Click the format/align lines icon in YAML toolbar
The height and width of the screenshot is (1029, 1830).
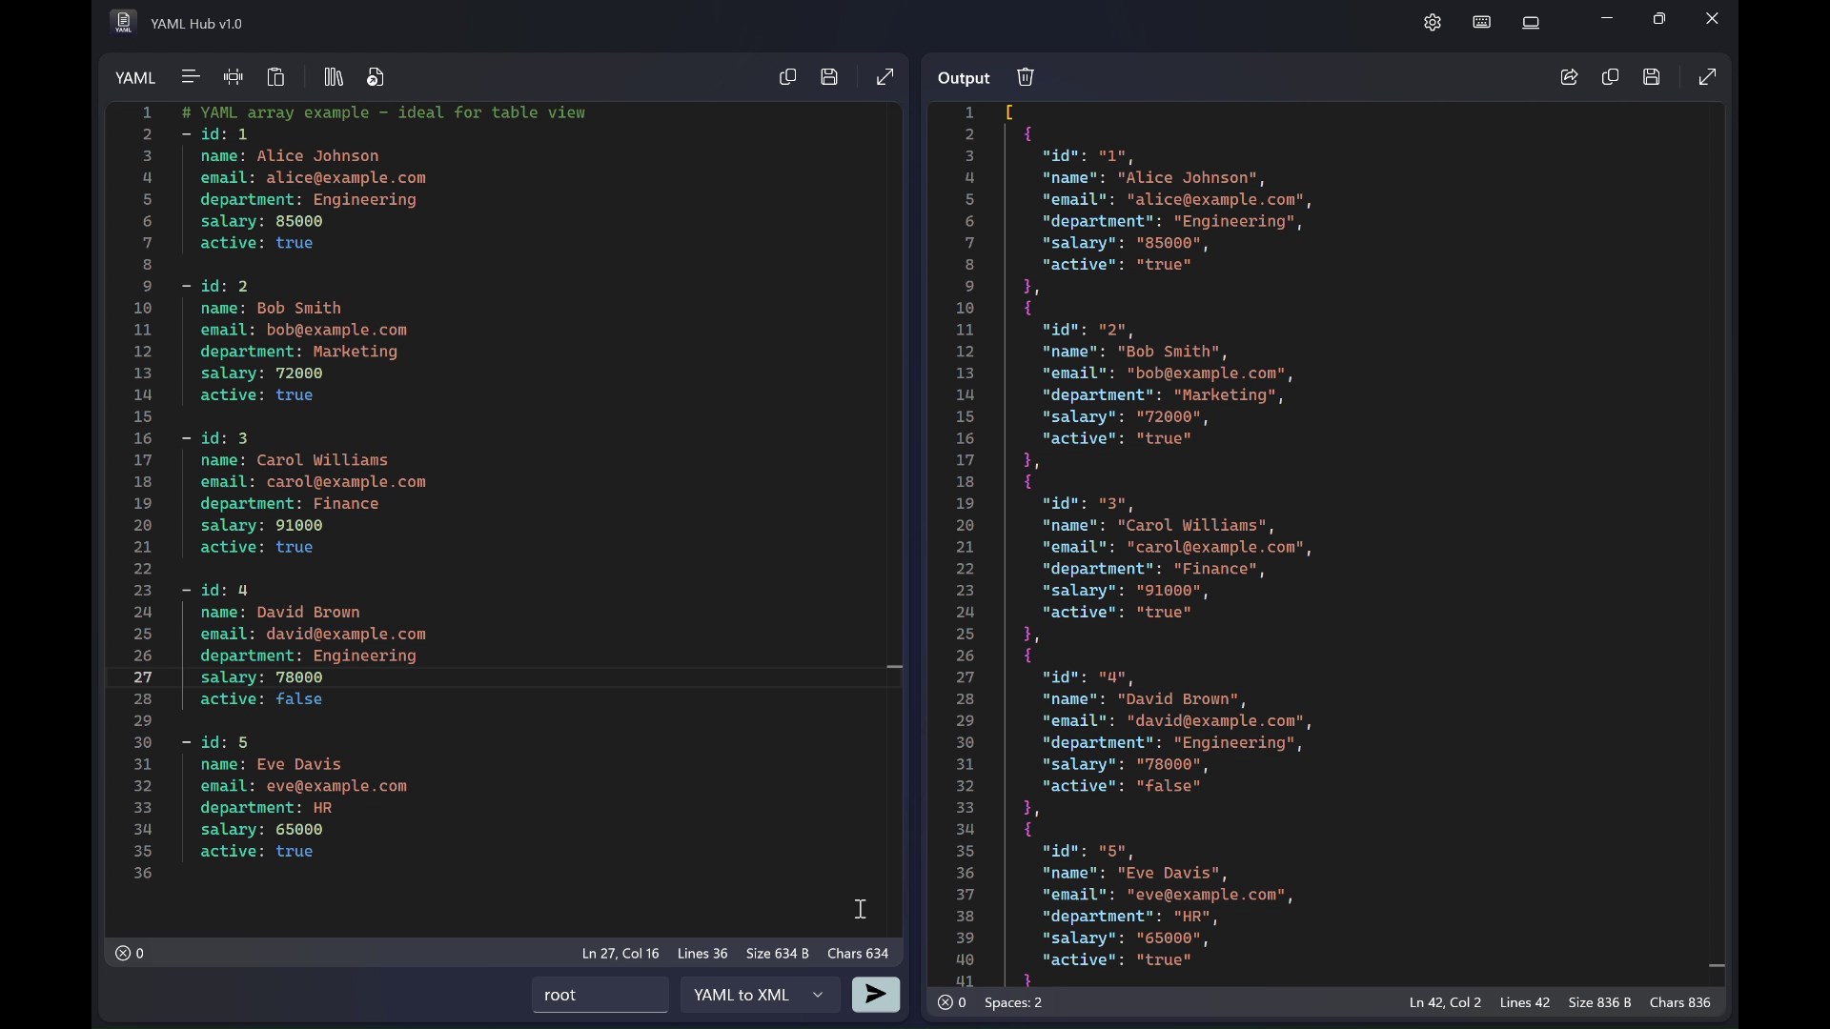[191, 77]
